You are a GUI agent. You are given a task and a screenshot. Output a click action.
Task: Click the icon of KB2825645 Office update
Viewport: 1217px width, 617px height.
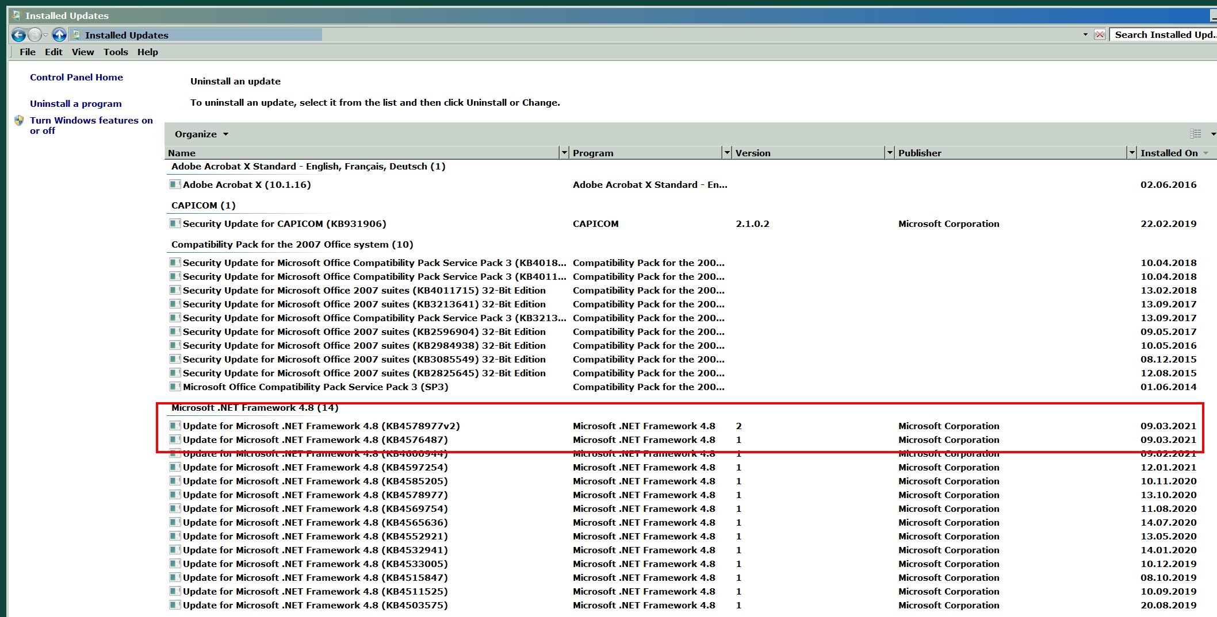[x=175, y=373]
